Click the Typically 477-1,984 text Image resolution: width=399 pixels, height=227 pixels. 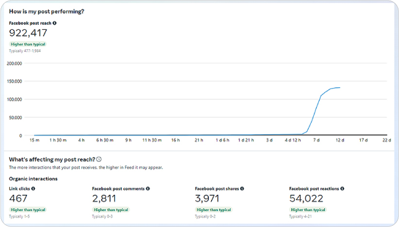[x=25, y=51]
